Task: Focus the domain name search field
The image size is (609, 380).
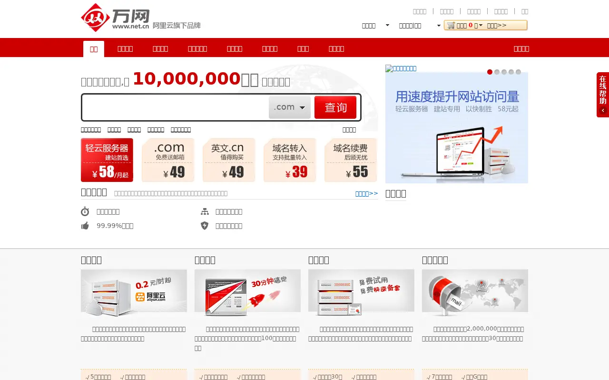Action: (x=176, y=107)
